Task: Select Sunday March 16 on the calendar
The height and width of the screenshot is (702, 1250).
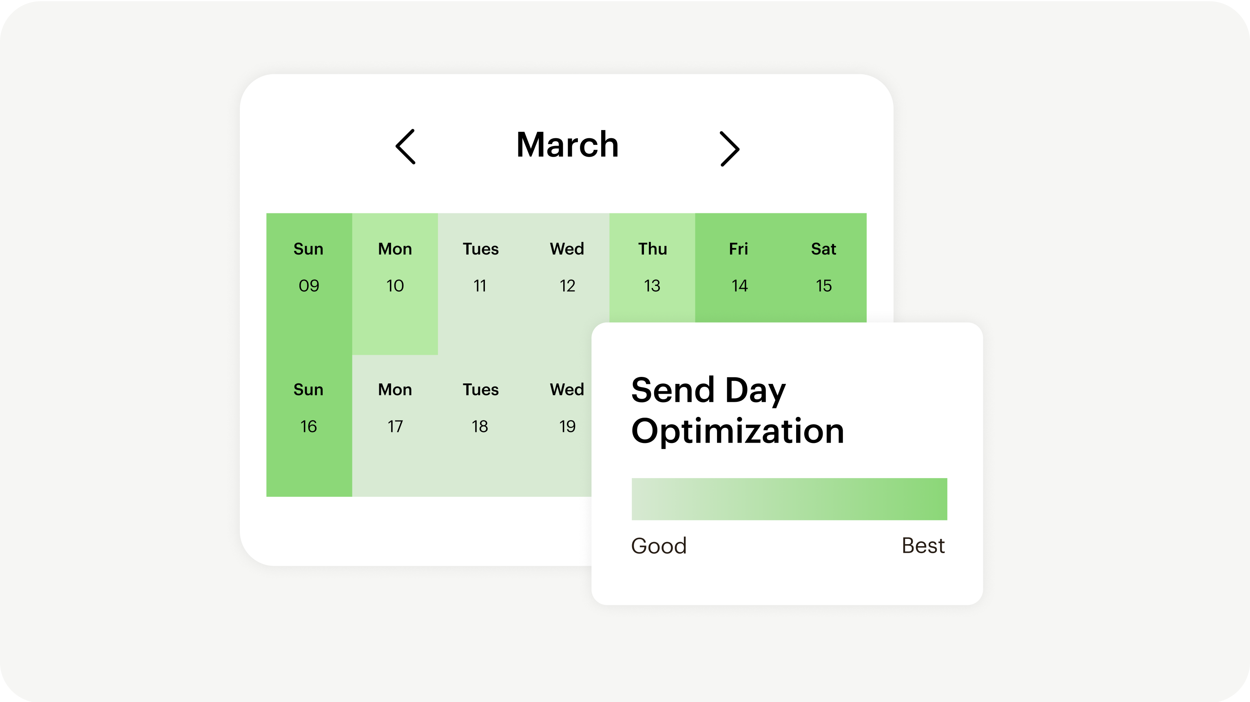Action: click(x=309, y=426)
